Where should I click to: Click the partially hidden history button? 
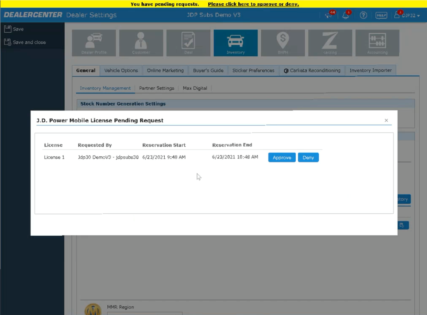(404, 199)
